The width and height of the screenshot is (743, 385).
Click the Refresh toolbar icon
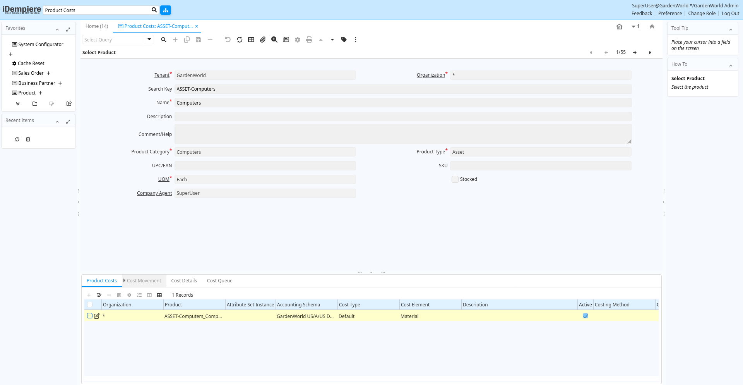[x=240, y=40]
